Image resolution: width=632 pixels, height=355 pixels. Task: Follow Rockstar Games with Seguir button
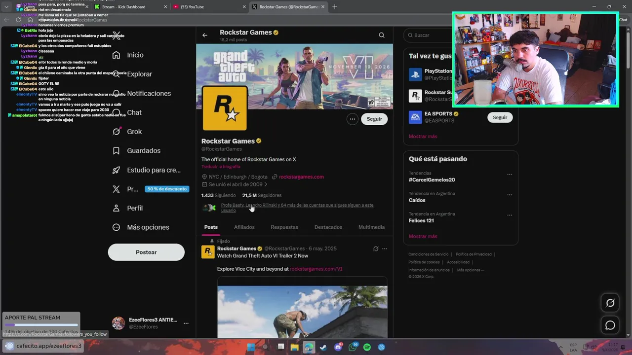[x=374, y=119]
